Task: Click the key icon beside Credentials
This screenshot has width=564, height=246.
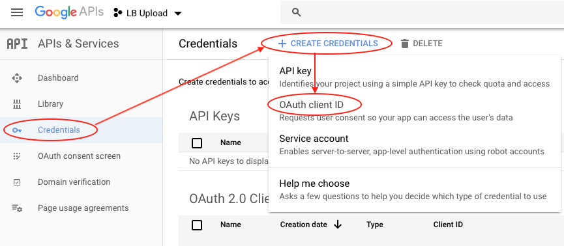Action: point(17,130)
